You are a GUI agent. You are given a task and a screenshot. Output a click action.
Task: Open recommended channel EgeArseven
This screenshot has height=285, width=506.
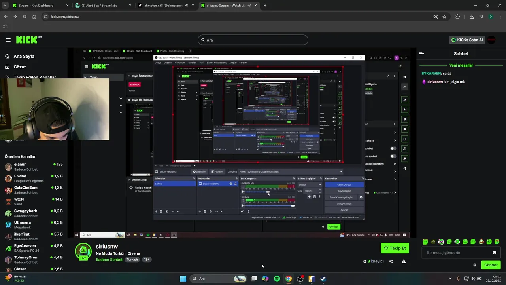pyautogui.click(x=34, y=248)
